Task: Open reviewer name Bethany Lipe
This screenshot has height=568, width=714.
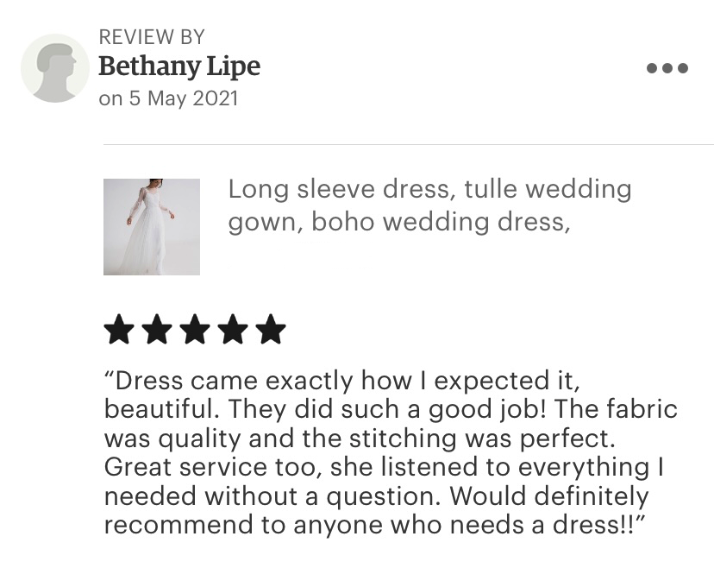Action: click(179, 66)
